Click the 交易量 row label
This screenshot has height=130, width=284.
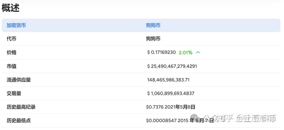[14, 94]
